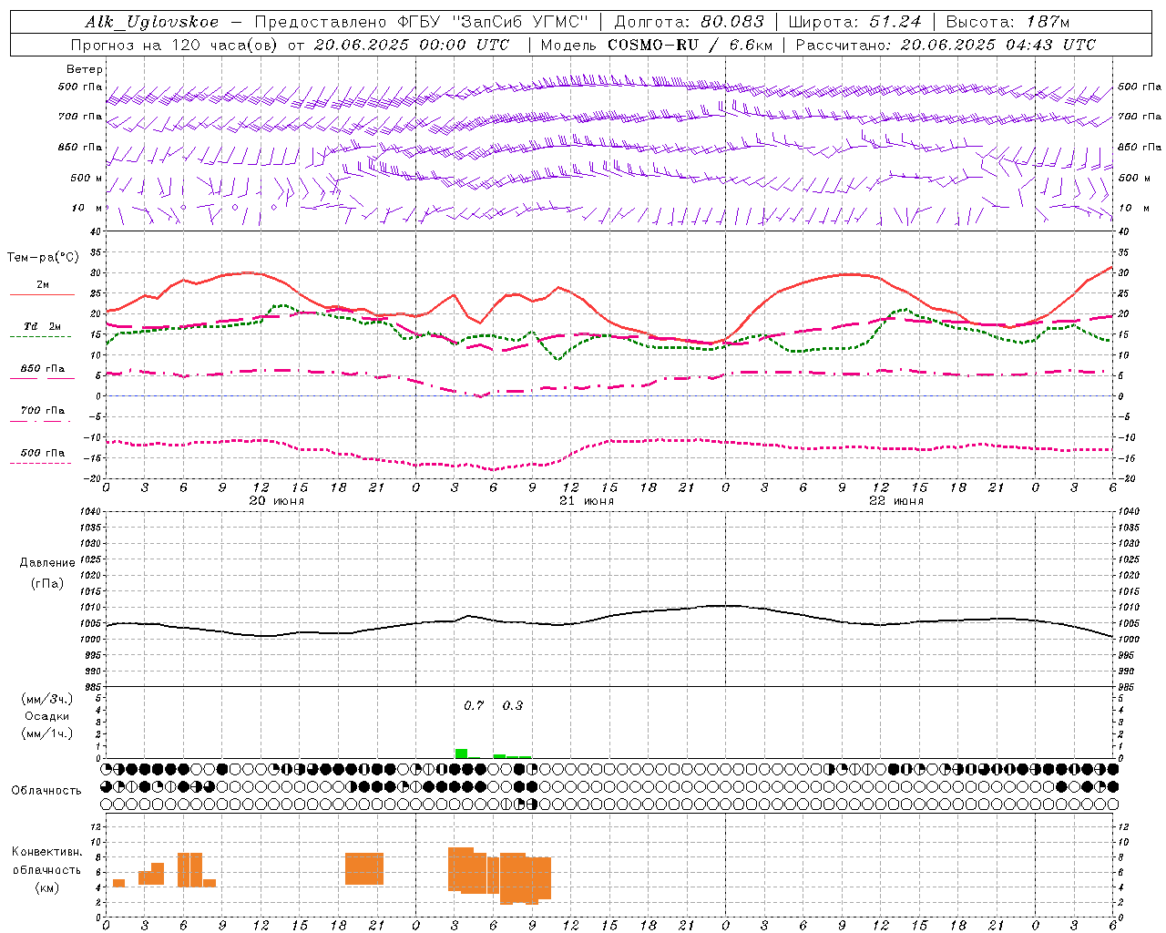This screenshot has height=933, width=1166.
Task: Click the 'Ветер' wind panel label
Action: (85, 69)
